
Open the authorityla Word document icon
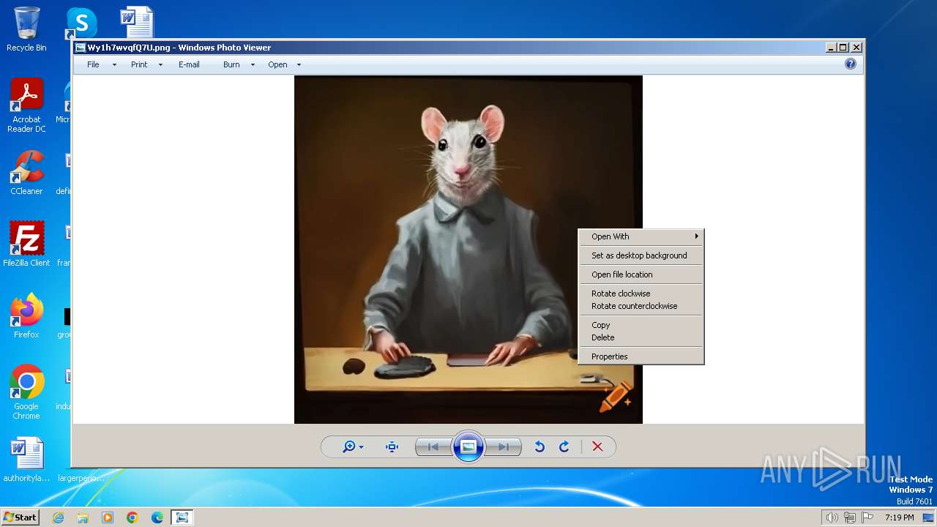pos(26,460)
